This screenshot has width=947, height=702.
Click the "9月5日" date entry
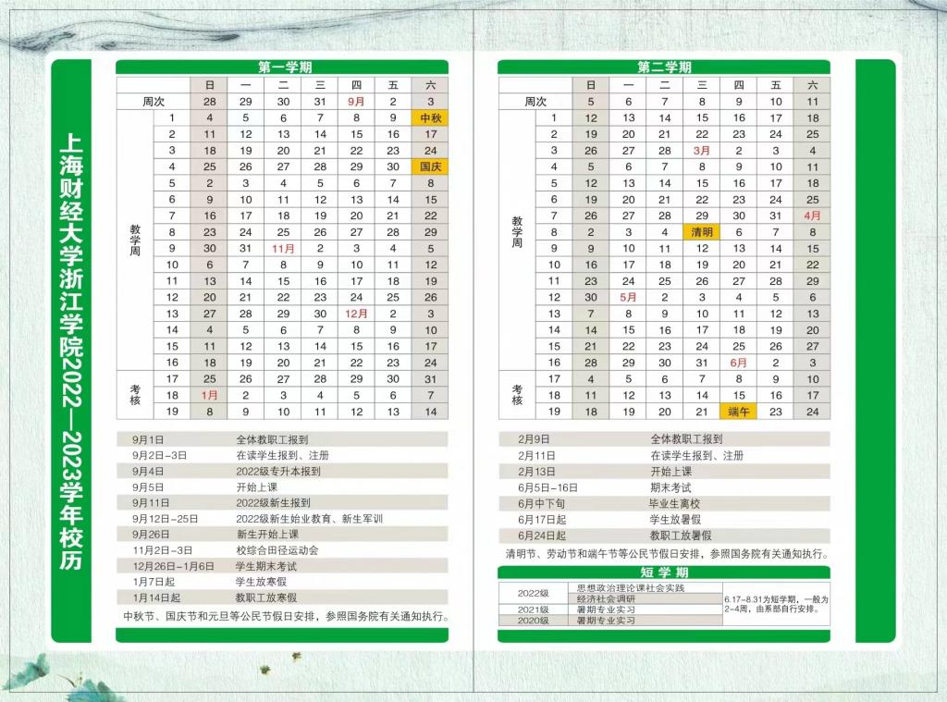[x=148, y=486]
